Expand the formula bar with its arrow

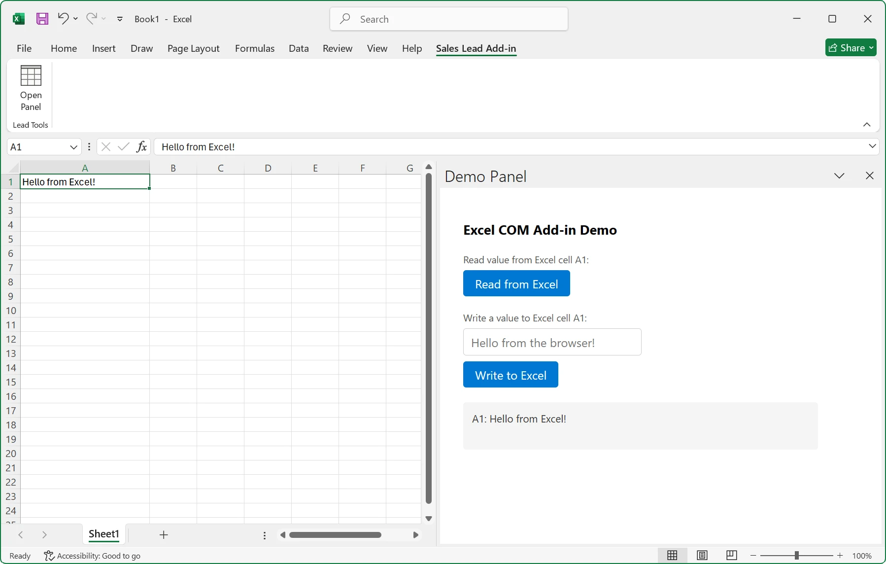[x=872, y=146]
